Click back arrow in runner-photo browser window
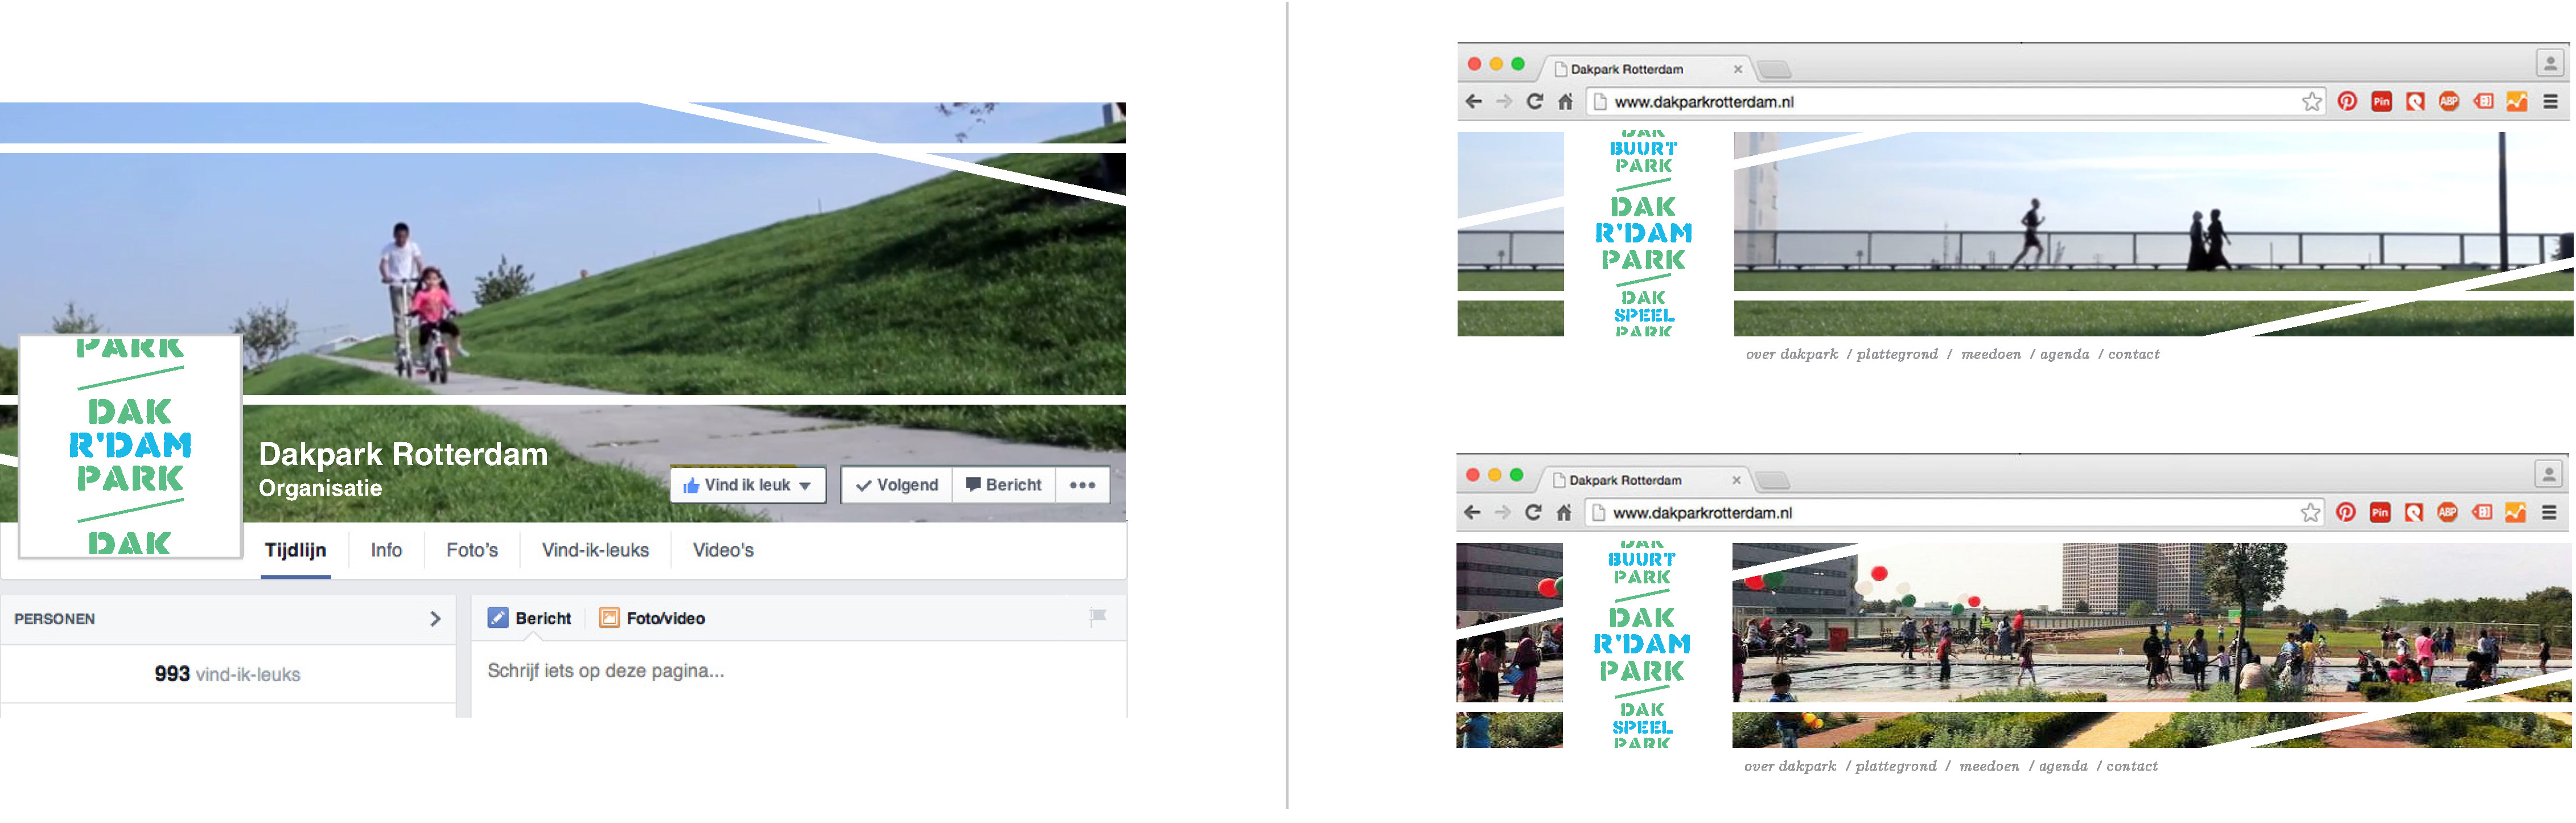The image size is (2576, 823). [x=1473, y=101]
